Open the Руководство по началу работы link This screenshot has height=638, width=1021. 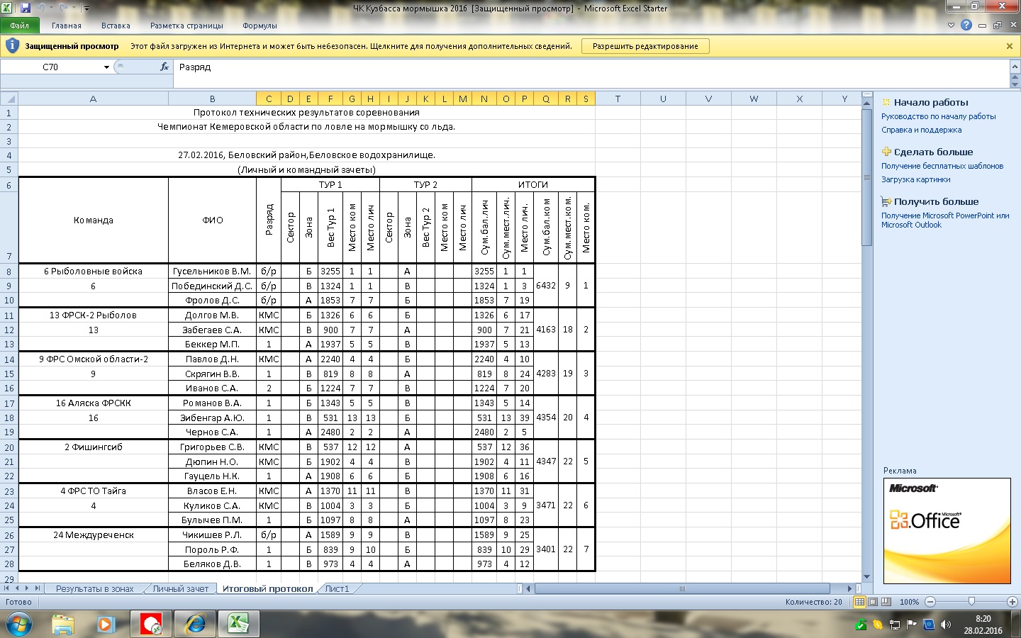(938, 116)
